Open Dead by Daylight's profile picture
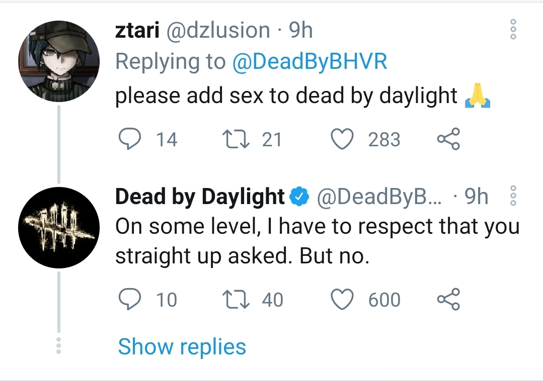Screen dimensions: 543x381 tap(59, 228)
